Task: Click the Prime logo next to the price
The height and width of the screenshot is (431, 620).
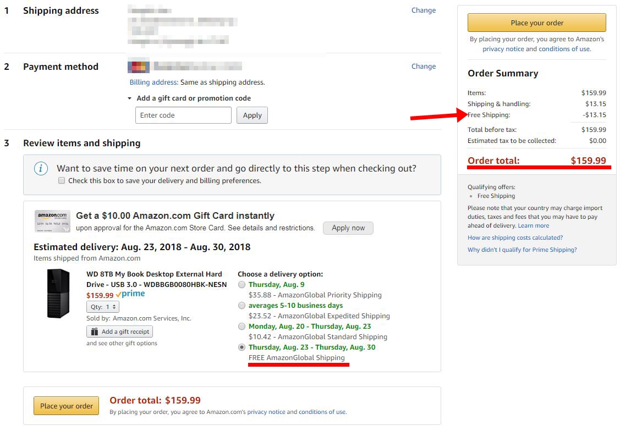Action: click(x=130, y=294)
